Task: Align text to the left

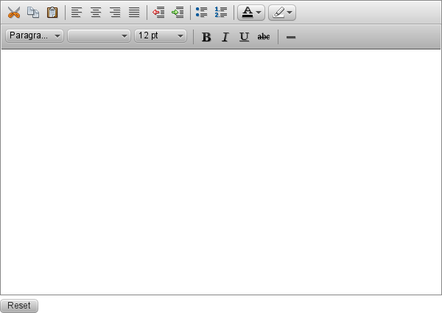Action: coord(77,13)
